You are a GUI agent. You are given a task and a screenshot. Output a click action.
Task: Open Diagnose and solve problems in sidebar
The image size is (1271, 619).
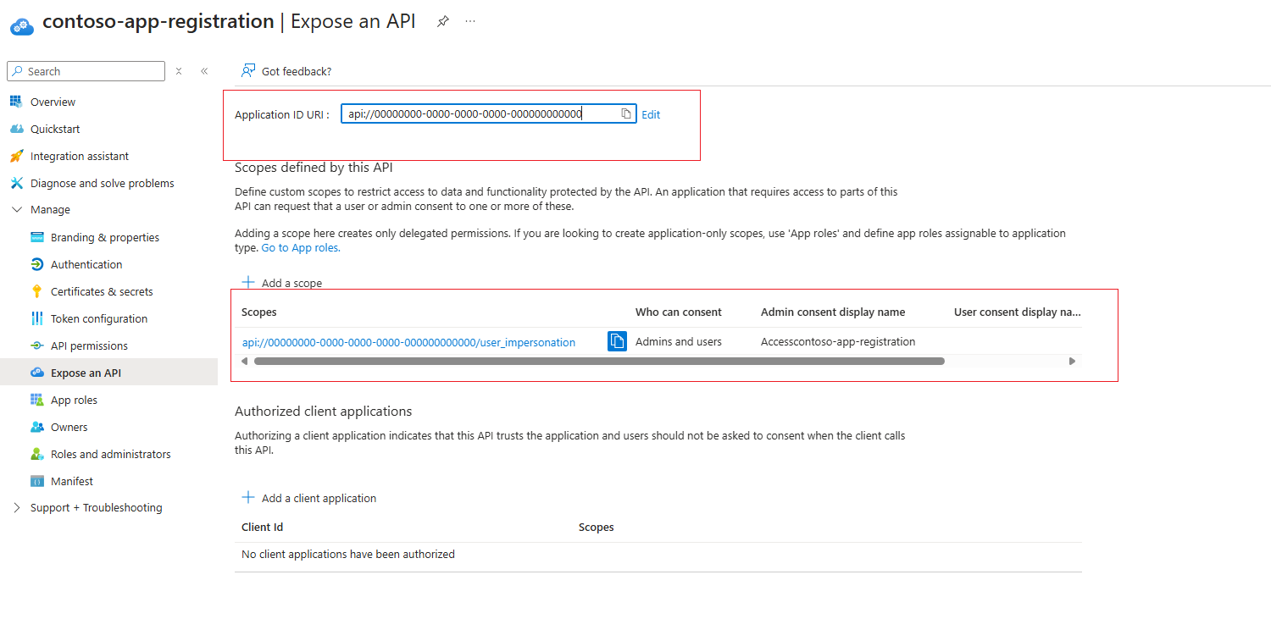click(103, 183)
